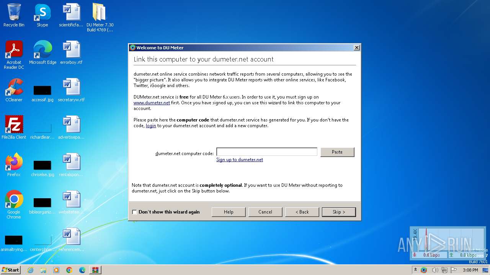Open File Explorer from taskbar

(43, 270)
